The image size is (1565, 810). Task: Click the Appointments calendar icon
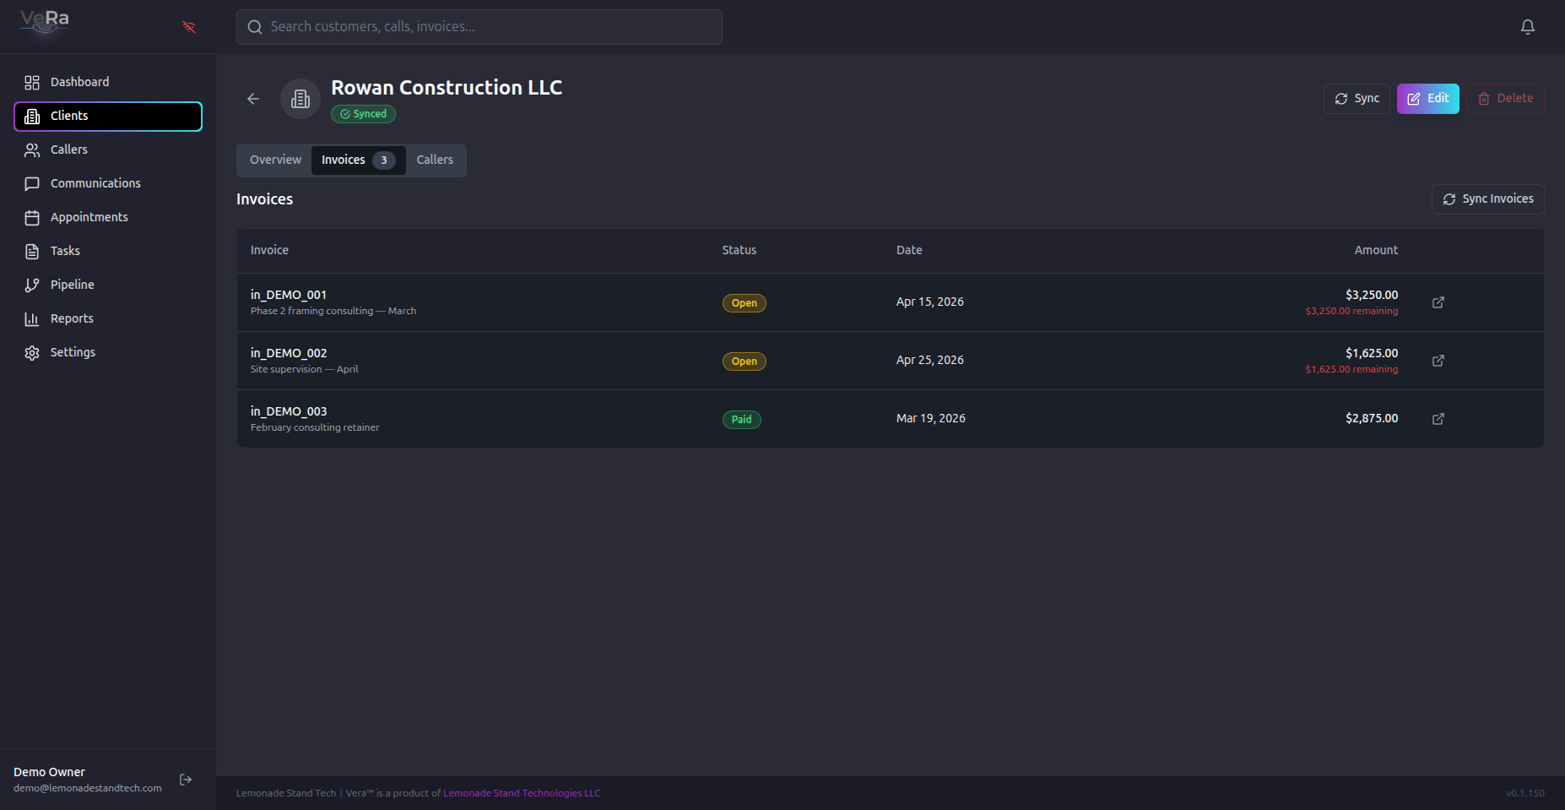32,217
